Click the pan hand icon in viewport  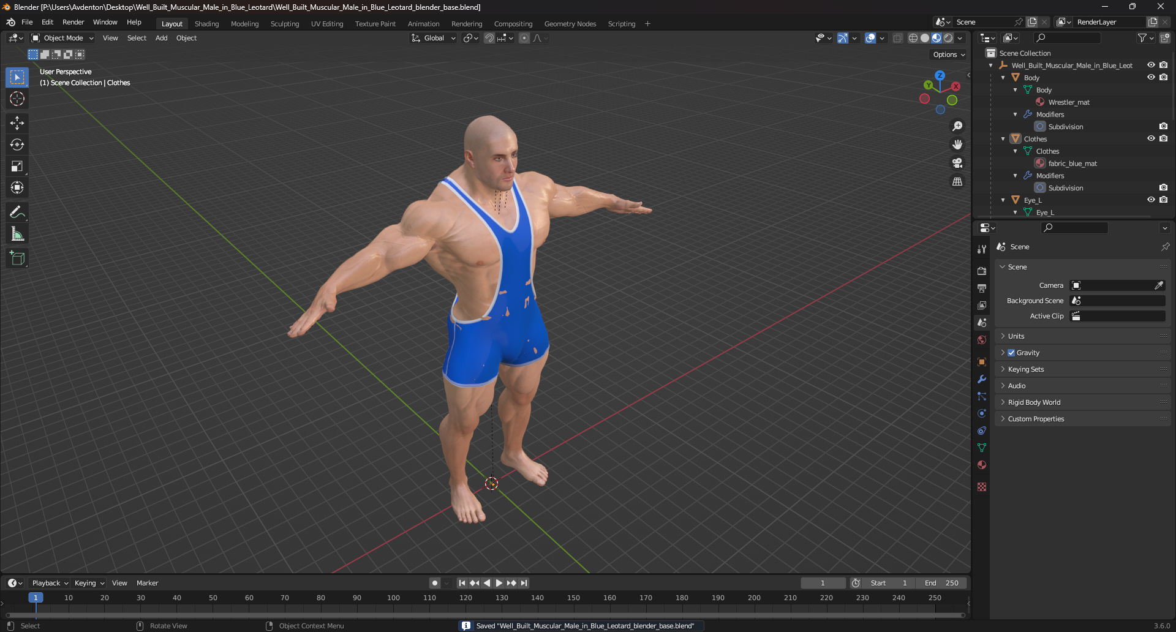957,145
